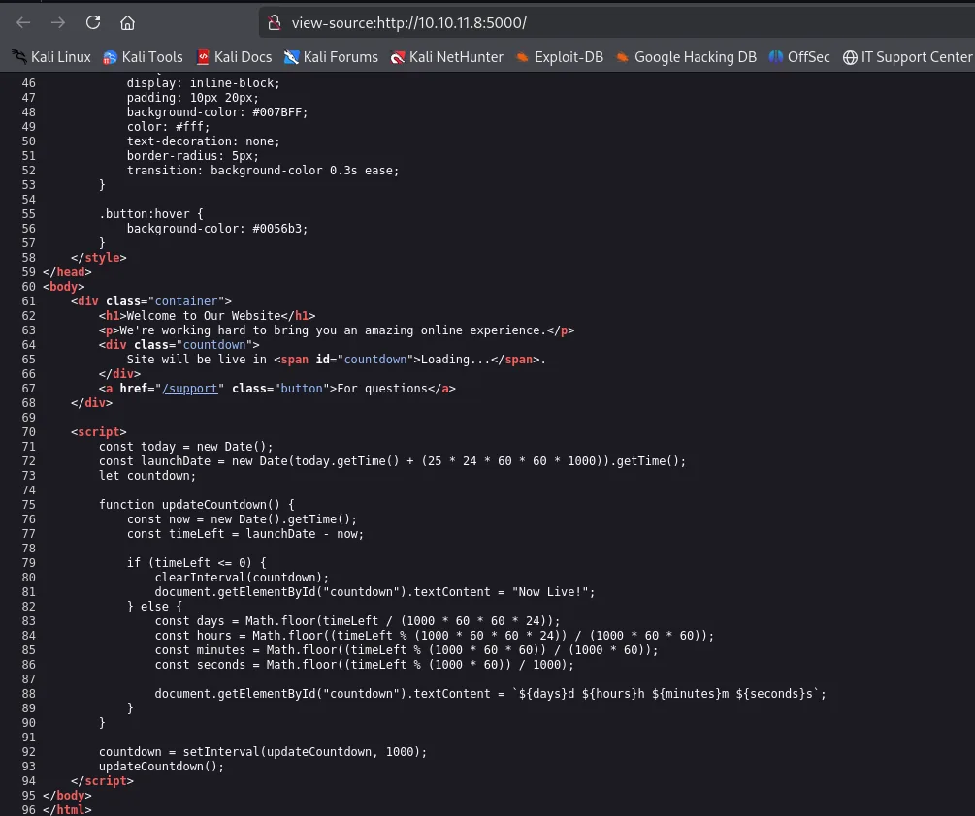Click the Google Hacking DB favicon
The image size is (975, 816).
coord(623,57)
